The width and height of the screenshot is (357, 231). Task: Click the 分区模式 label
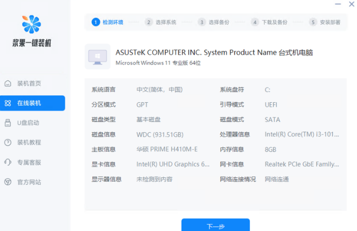(104, 105)
